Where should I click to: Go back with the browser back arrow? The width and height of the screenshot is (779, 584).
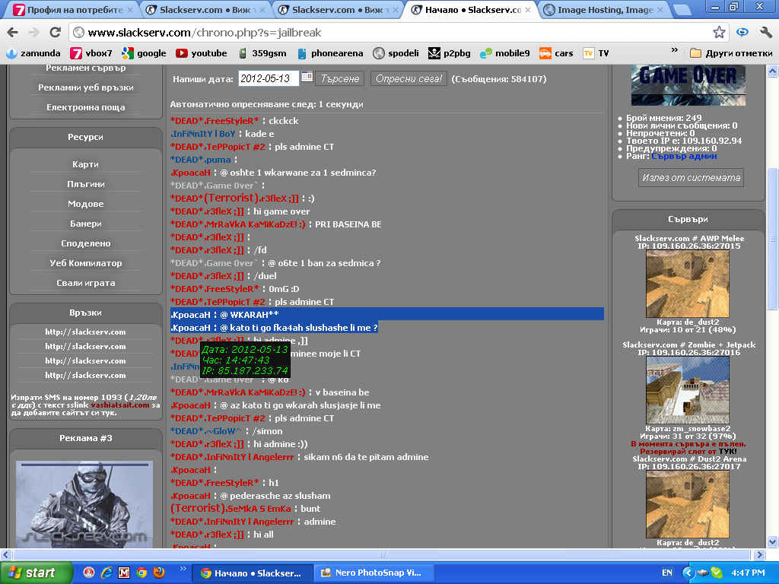click(x=12, y=33)
